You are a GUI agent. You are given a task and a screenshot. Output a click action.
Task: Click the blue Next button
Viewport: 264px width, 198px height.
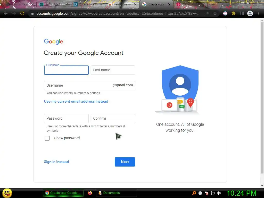125,162
